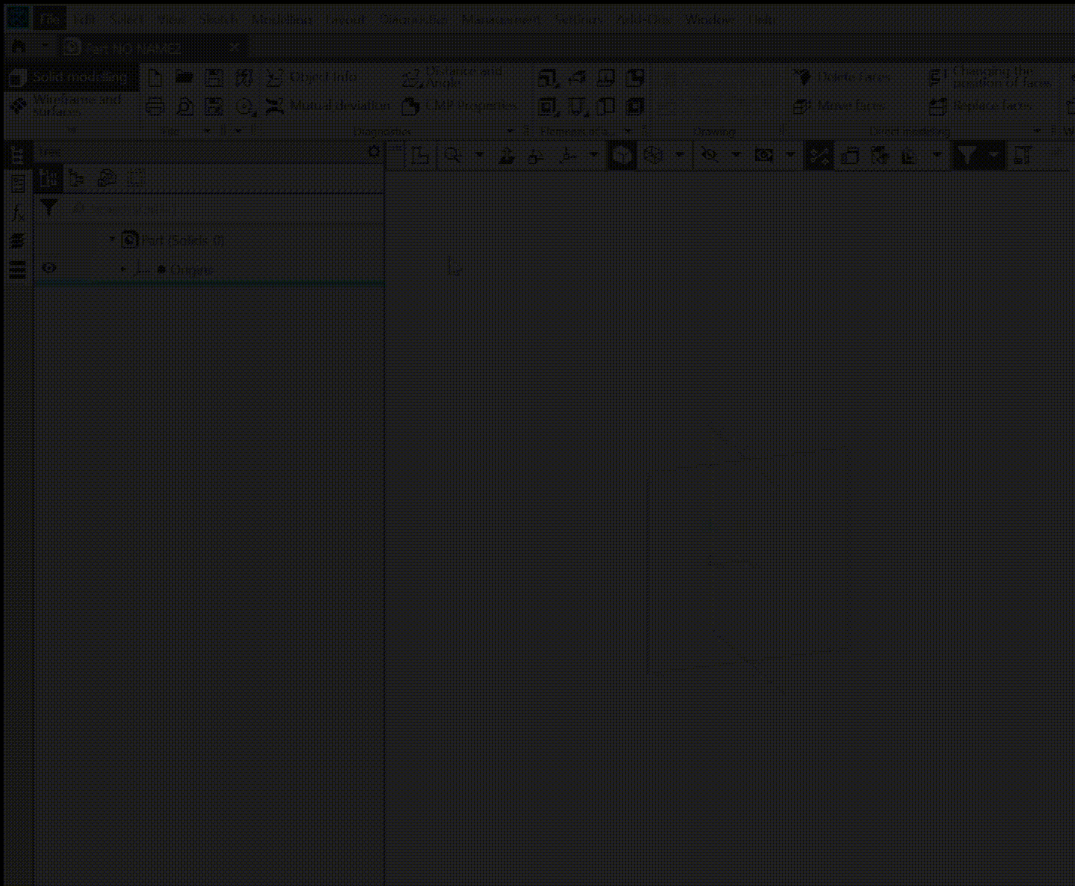Switch to Solid modeling ribbon mode
This screenshot has height=886, width=1075.
(x=71, y=77)
